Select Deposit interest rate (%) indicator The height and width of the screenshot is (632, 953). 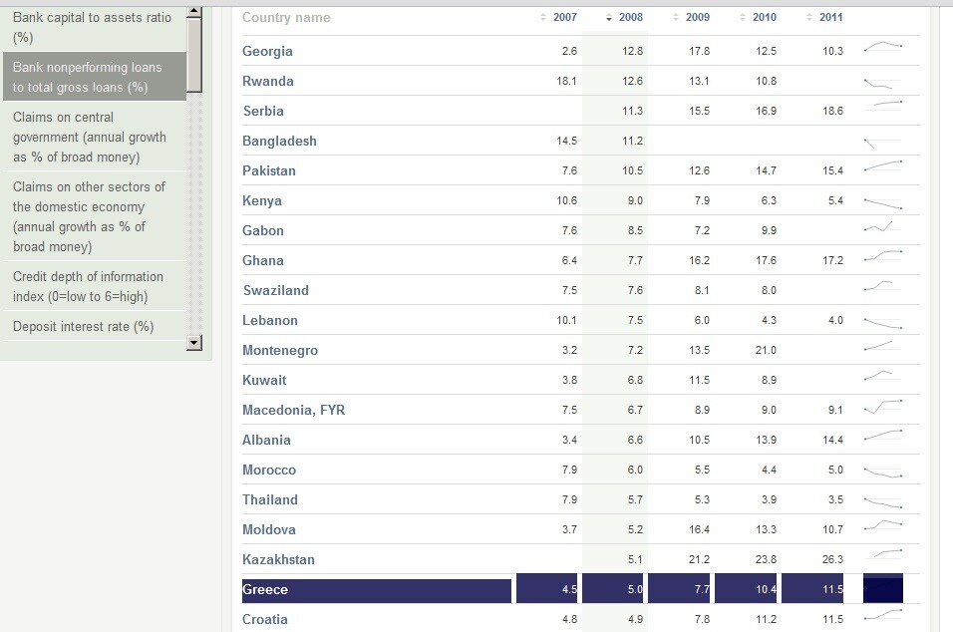coord(95,326)
